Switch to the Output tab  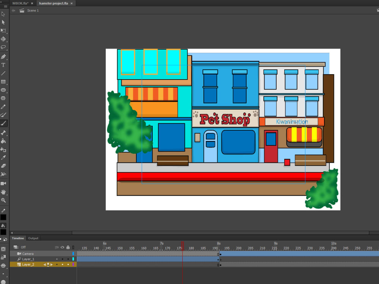(x=33, y=238)
